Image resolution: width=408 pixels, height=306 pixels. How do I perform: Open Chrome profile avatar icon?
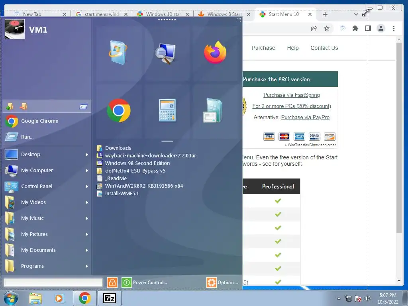click(381, 28)
